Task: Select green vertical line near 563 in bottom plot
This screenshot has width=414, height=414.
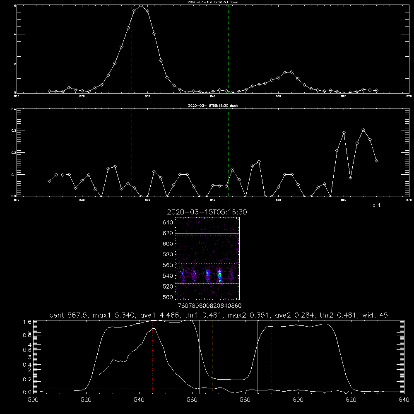Action: (x=199, y=357)
